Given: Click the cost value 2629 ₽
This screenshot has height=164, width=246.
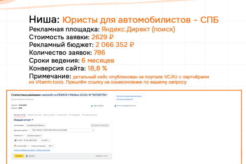Looking at the screenshot, I should click(102, 37).
